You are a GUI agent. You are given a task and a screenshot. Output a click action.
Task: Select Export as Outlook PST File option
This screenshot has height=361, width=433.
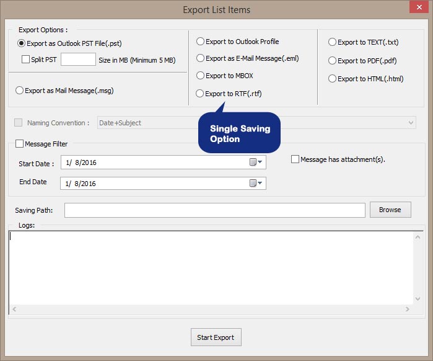point(22,43)
